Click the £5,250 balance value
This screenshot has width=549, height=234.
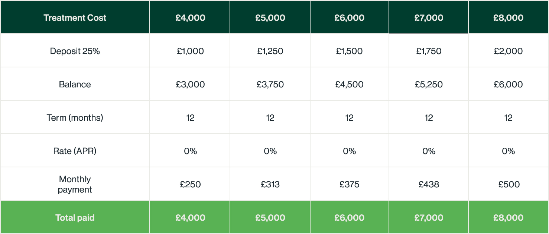(429, 84)
